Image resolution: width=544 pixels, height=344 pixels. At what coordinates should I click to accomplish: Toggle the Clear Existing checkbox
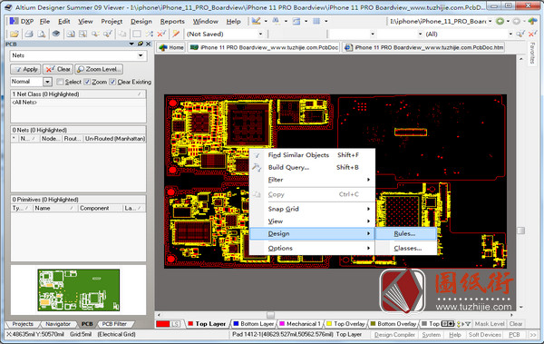tap(112, 82)
